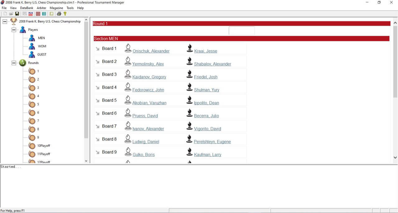Click the Board 1 arrow icon

pos(98,49)
